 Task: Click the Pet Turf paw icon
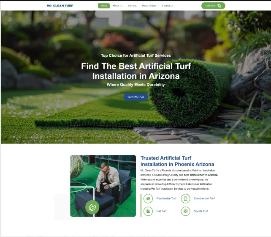[x=148, y=211]
